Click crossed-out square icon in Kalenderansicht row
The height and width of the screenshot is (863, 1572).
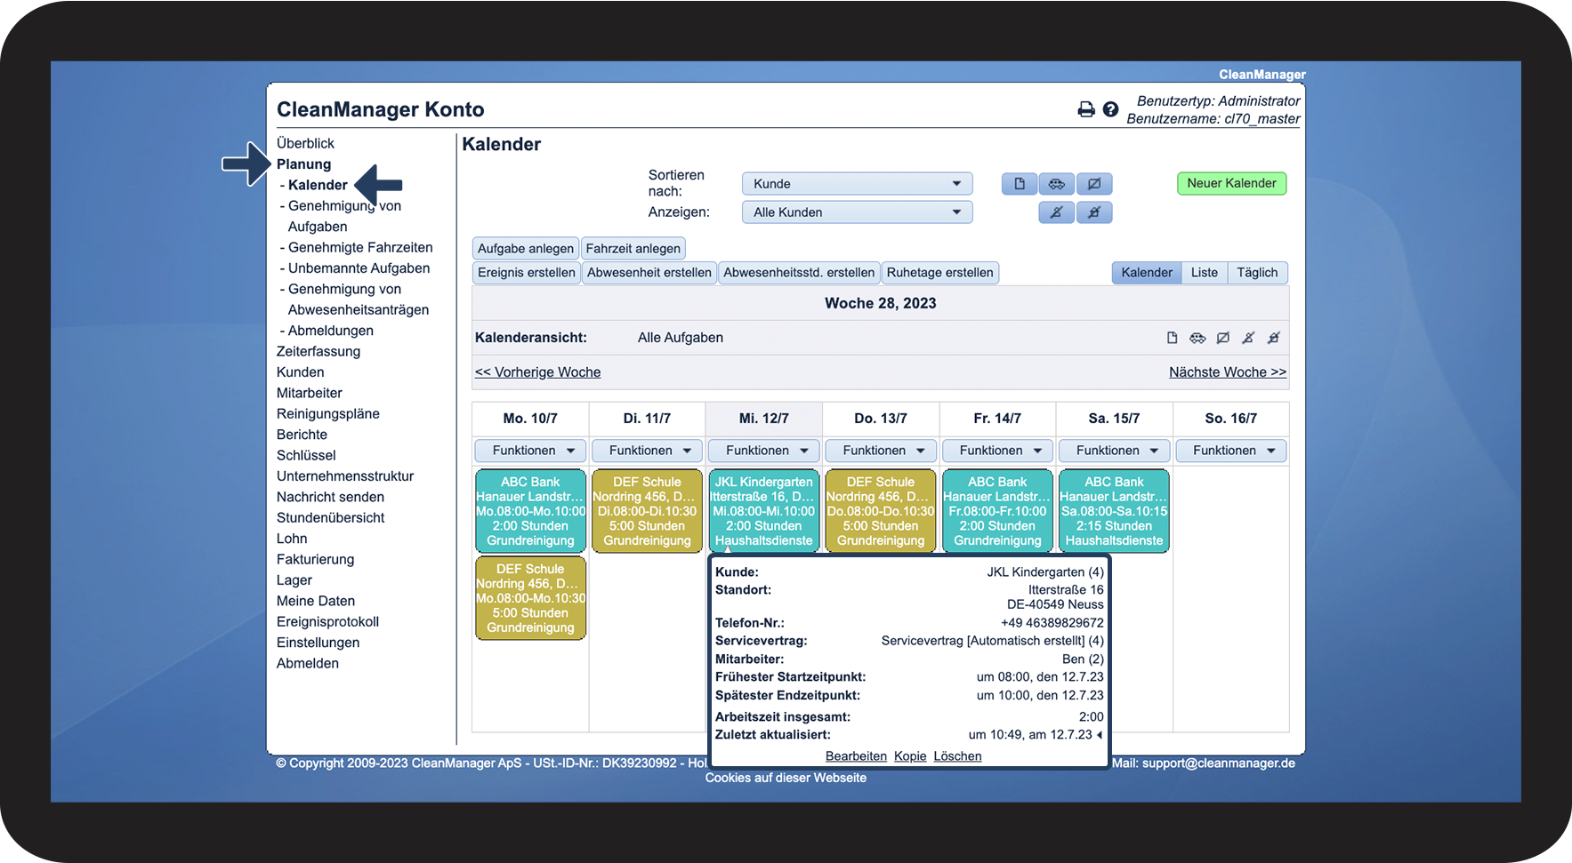click(x=1223, y=338)
